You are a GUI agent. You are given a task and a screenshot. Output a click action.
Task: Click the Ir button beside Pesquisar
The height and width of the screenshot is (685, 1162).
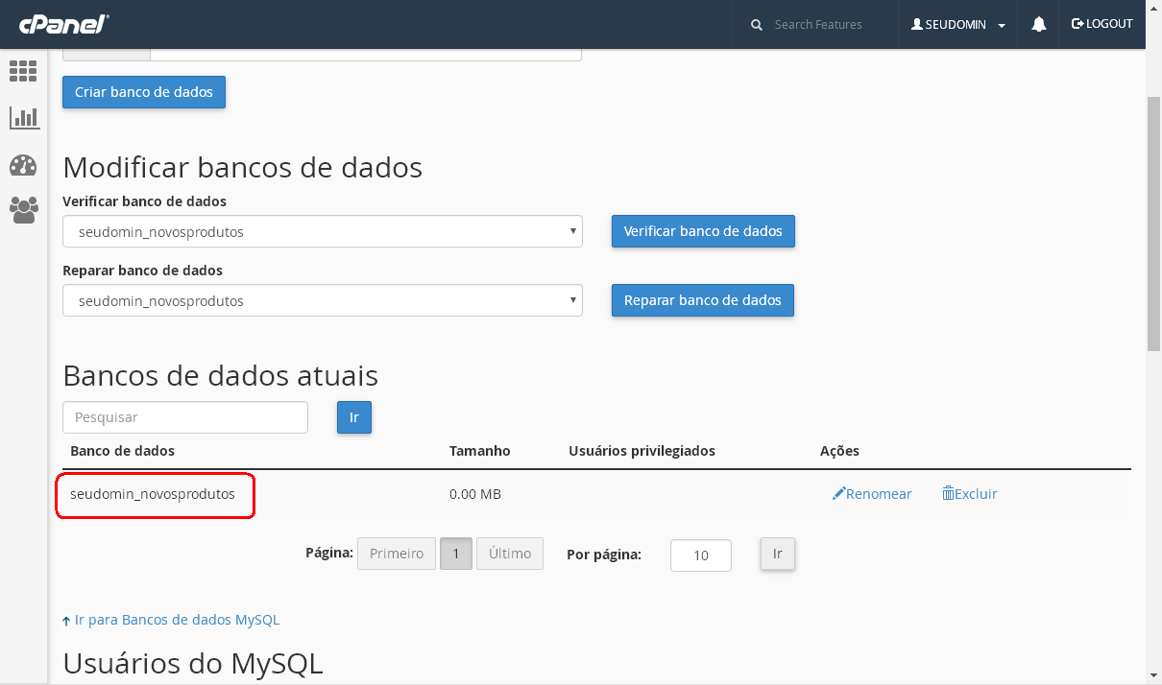(353, 417)
